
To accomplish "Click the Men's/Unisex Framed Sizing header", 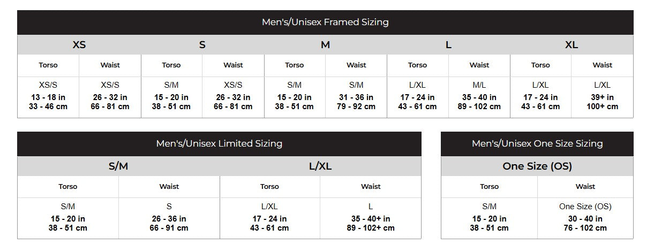I will [325, 22].
